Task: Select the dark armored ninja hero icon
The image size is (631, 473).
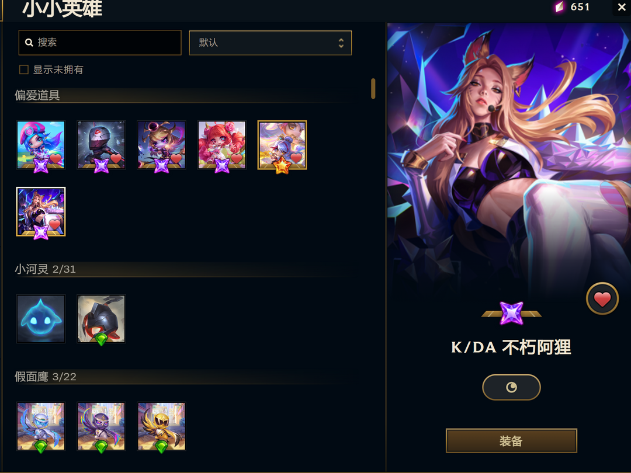Action: 101,145
